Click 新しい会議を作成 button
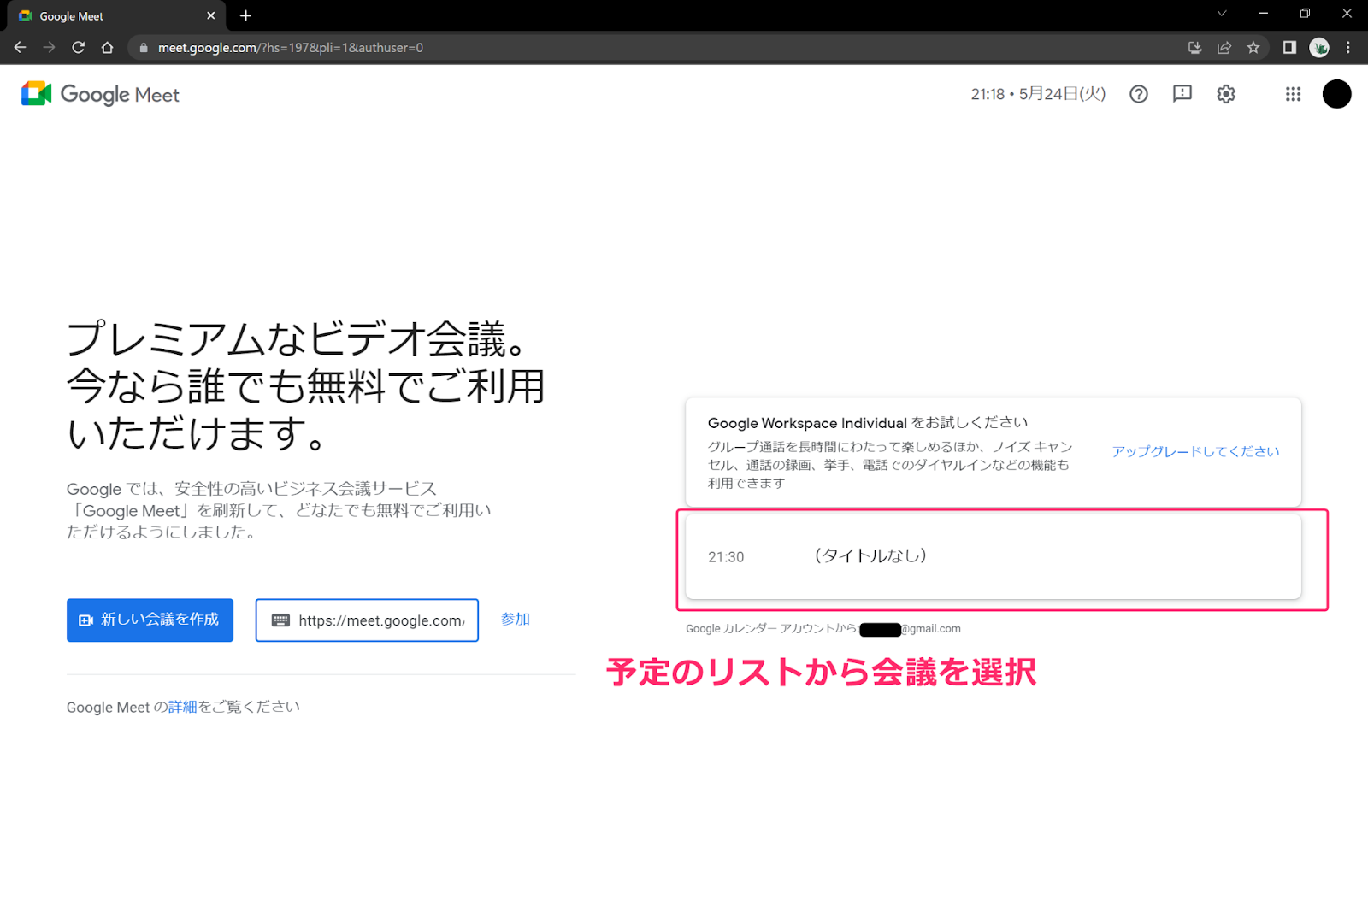 [x=150, y=620]
